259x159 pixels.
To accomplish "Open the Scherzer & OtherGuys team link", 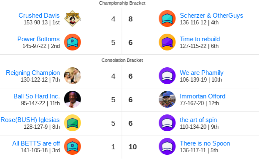I will 211,16.
